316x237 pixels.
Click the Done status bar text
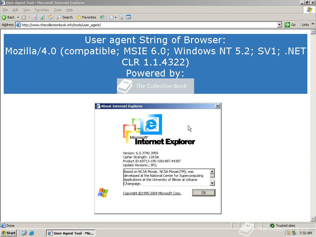(10, 226)
